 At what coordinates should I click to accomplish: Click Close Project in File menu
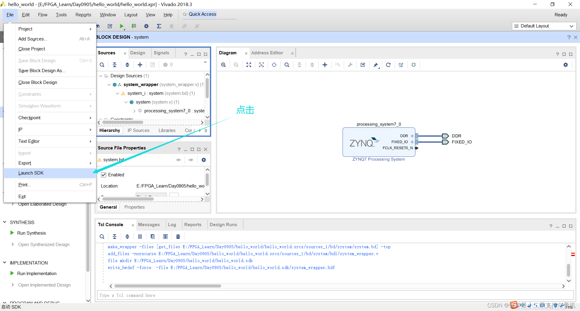coord(50,49)
